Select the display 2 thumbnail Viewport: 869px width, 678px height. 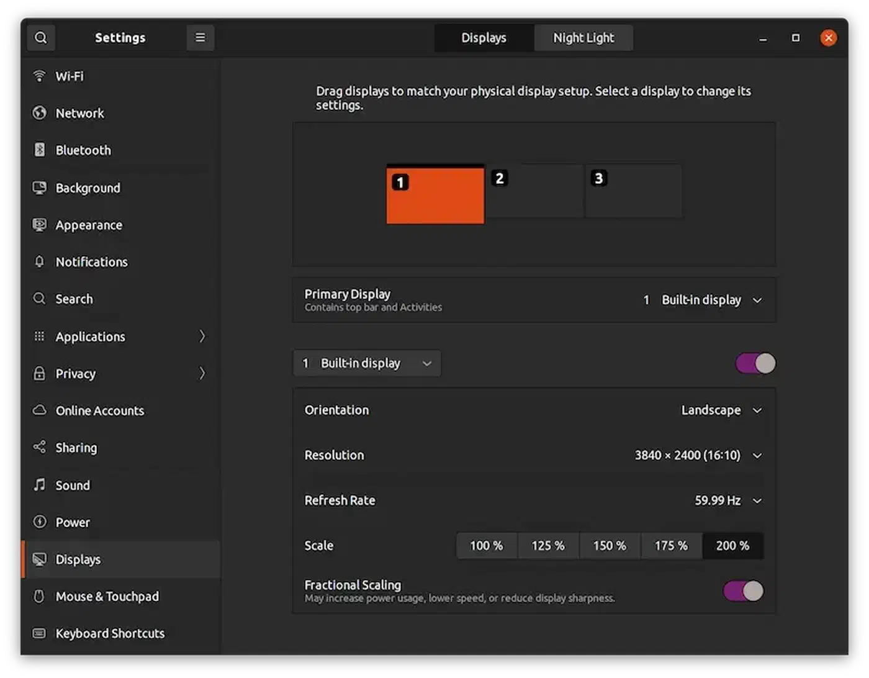535,191
